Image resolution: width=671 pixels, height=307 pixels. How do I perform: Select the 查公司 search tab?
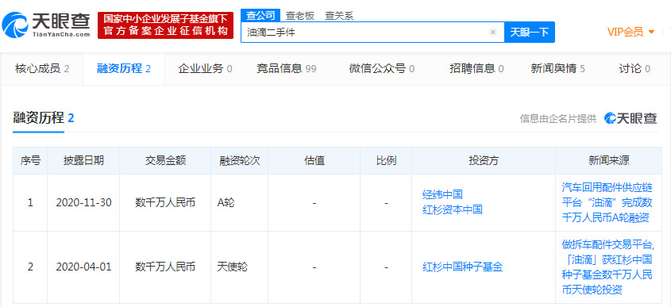[x=260, y=15]
